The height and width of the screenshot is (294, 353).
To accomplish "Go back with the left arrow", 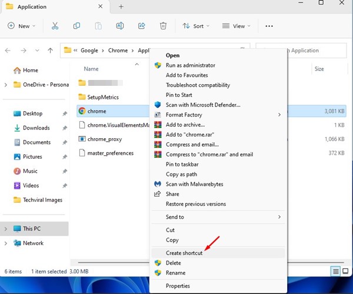I will (x=8, y=51).
